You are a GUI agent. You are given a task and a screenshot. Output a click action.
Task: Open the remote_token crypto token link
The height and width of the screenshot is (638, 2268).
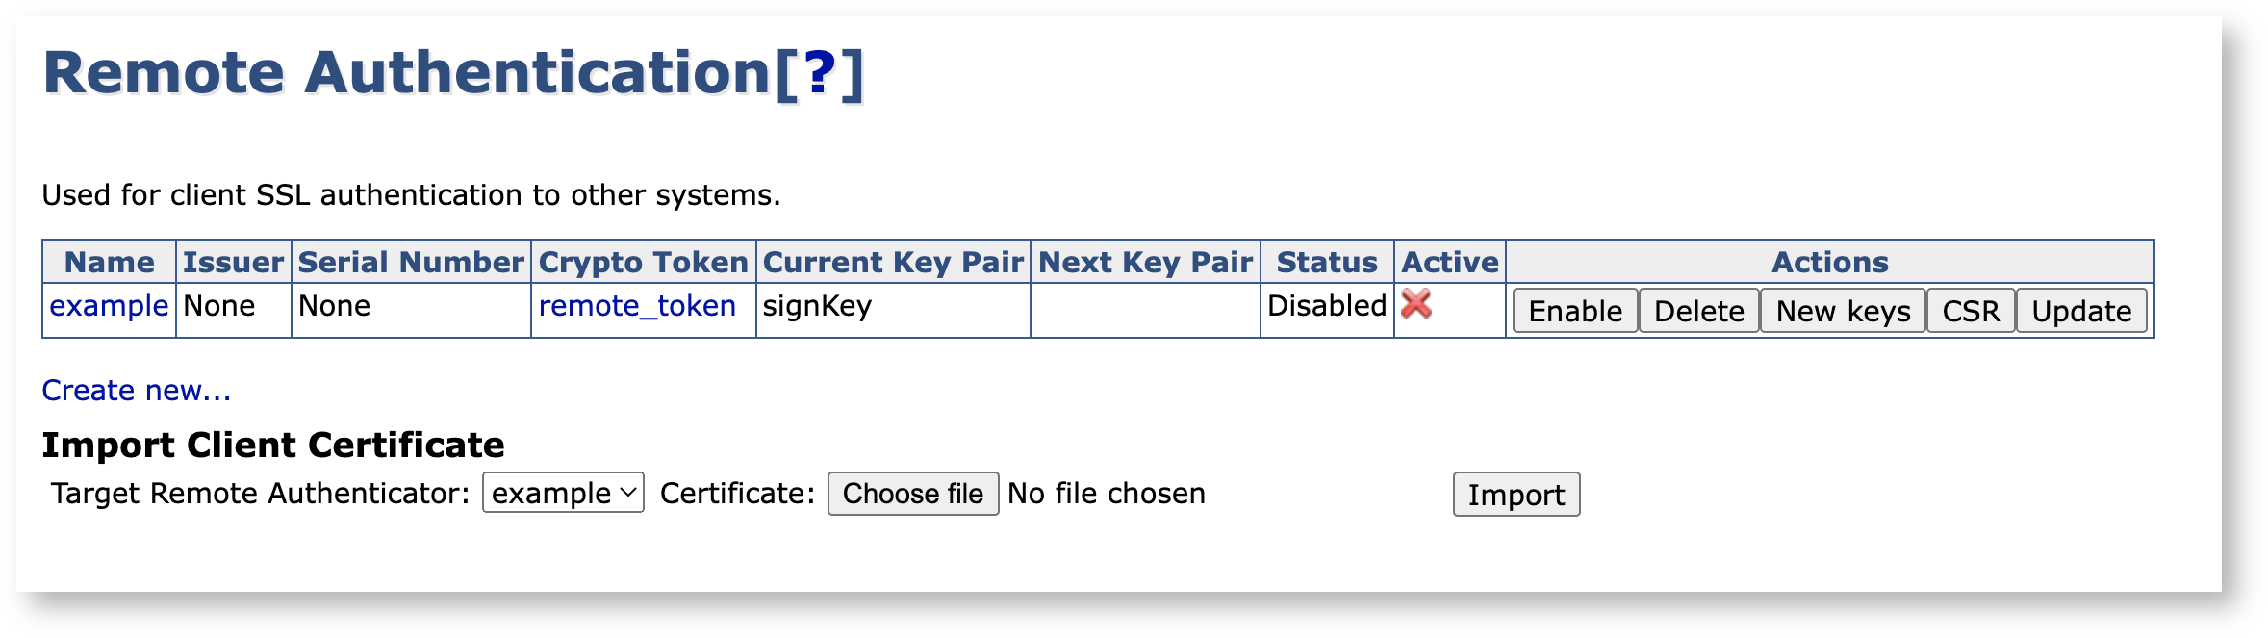tap(637, 306)
